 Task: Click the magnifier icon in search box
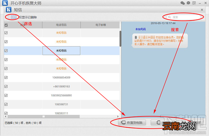pos(169,17)
